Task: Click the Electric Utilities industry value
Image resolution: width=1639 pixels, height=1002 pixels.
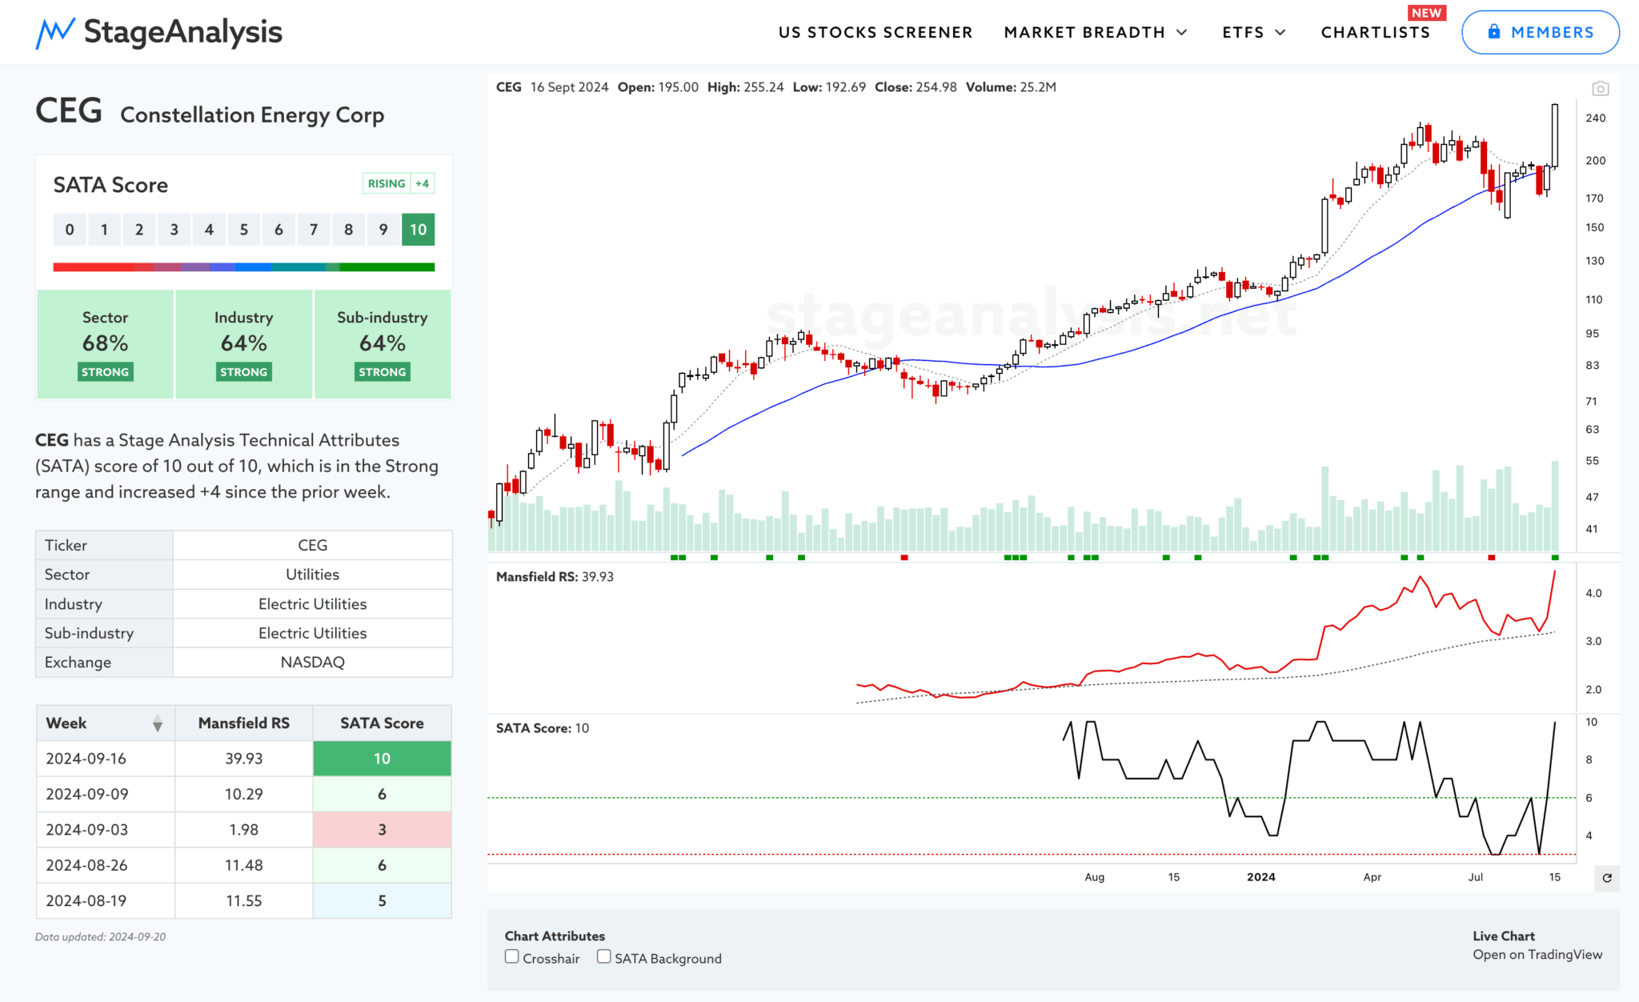Action: coord(312,604)
